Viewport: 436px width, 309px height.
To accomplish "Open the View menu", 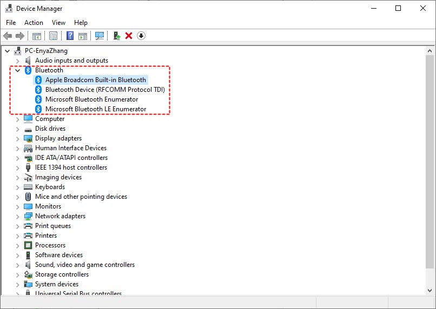I will [58, 23].
